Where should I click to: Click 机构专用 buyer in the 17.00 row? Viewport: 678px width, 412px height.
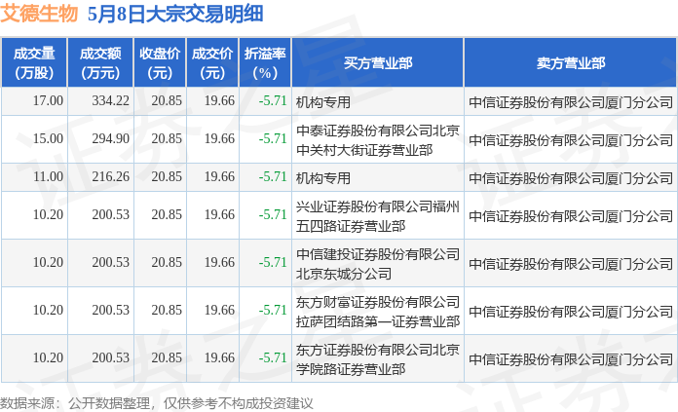coord(323,102)
